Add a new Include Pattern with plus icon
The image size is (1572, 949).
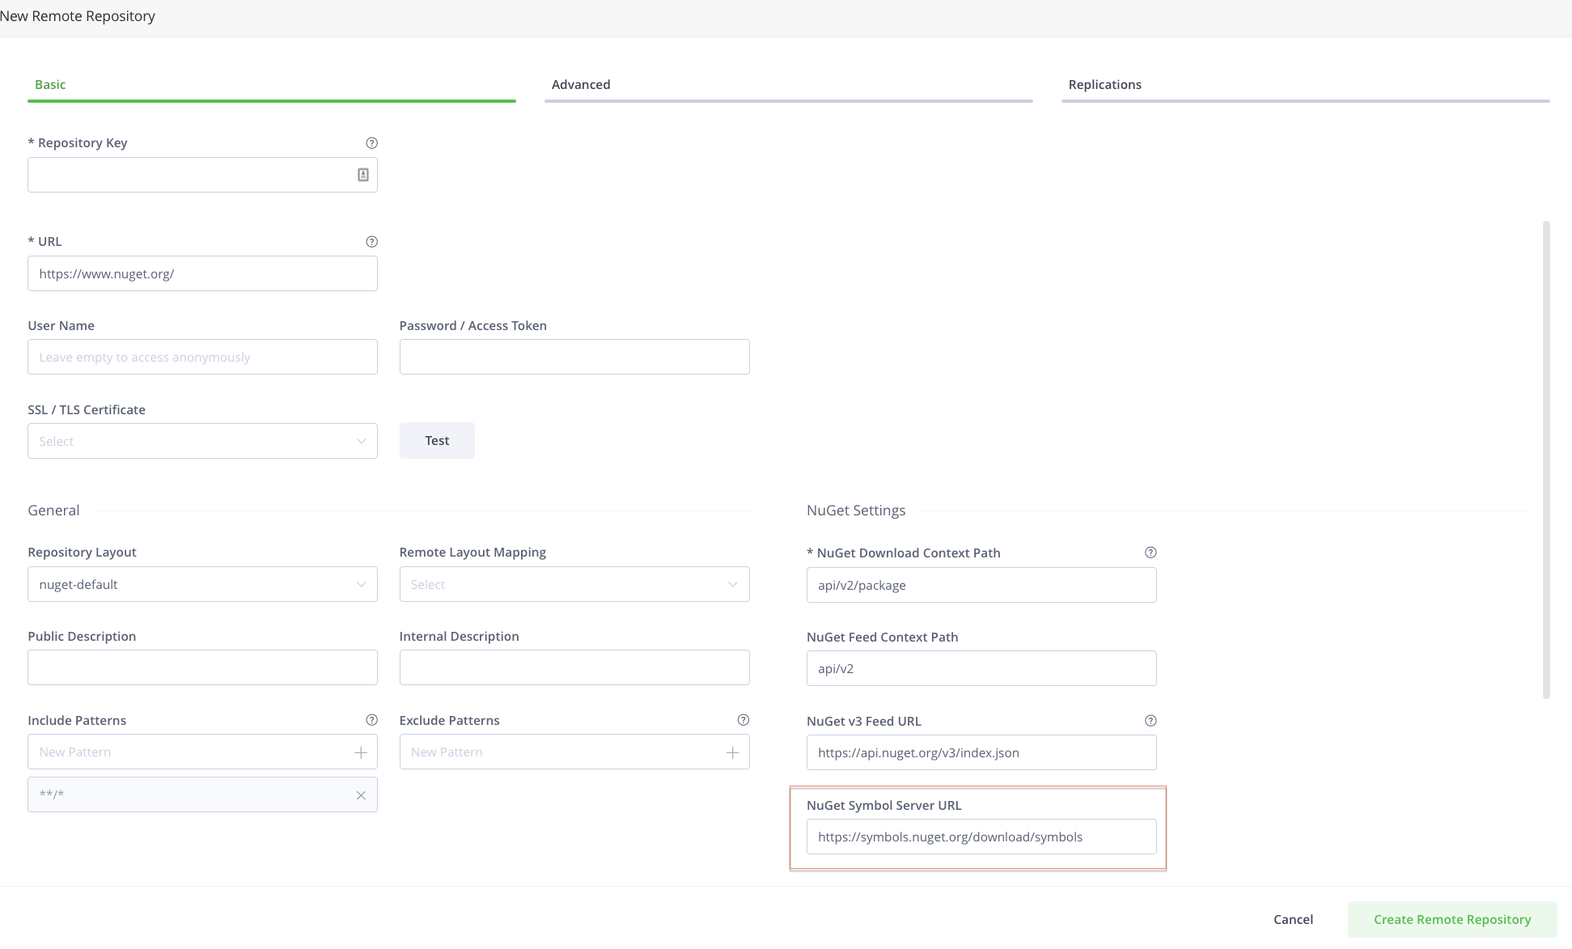[x=360, y=752]
